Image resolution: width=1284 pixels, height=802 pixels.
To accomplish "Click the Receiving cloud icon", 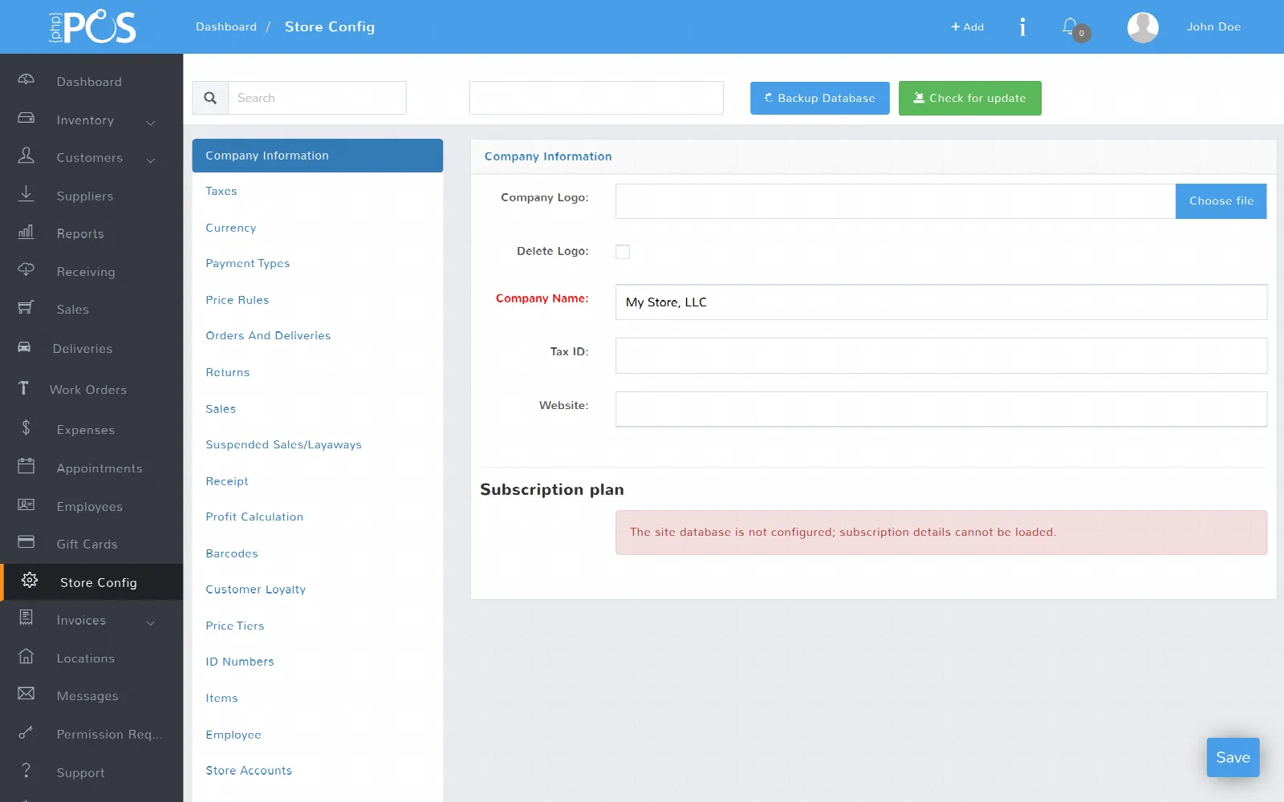I will (x=26, y=269).
